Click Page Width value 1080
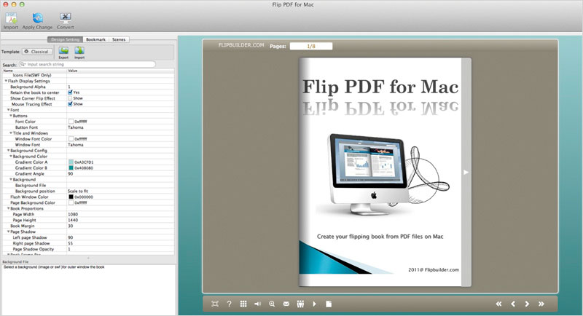 click(x=73, y=214)
